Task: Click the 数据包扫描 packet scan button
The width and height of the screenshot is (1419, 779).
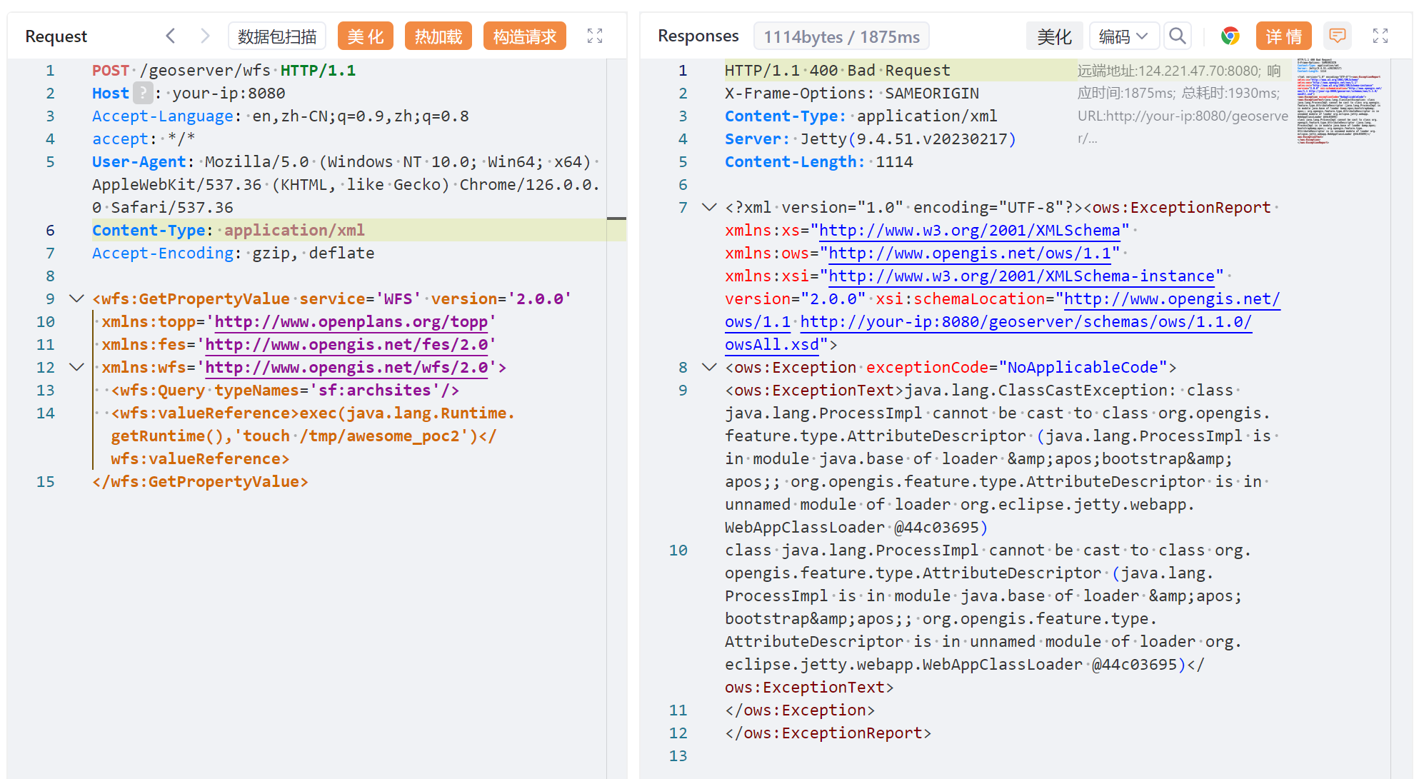Action: click(277, 36)
